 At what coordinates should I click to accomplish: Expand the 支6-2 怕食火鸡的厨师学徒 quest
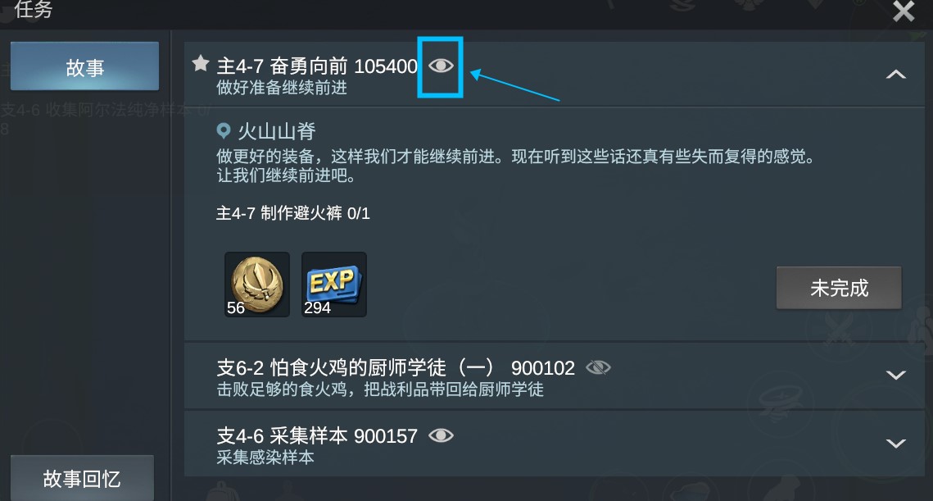click(x=895, y=375)
